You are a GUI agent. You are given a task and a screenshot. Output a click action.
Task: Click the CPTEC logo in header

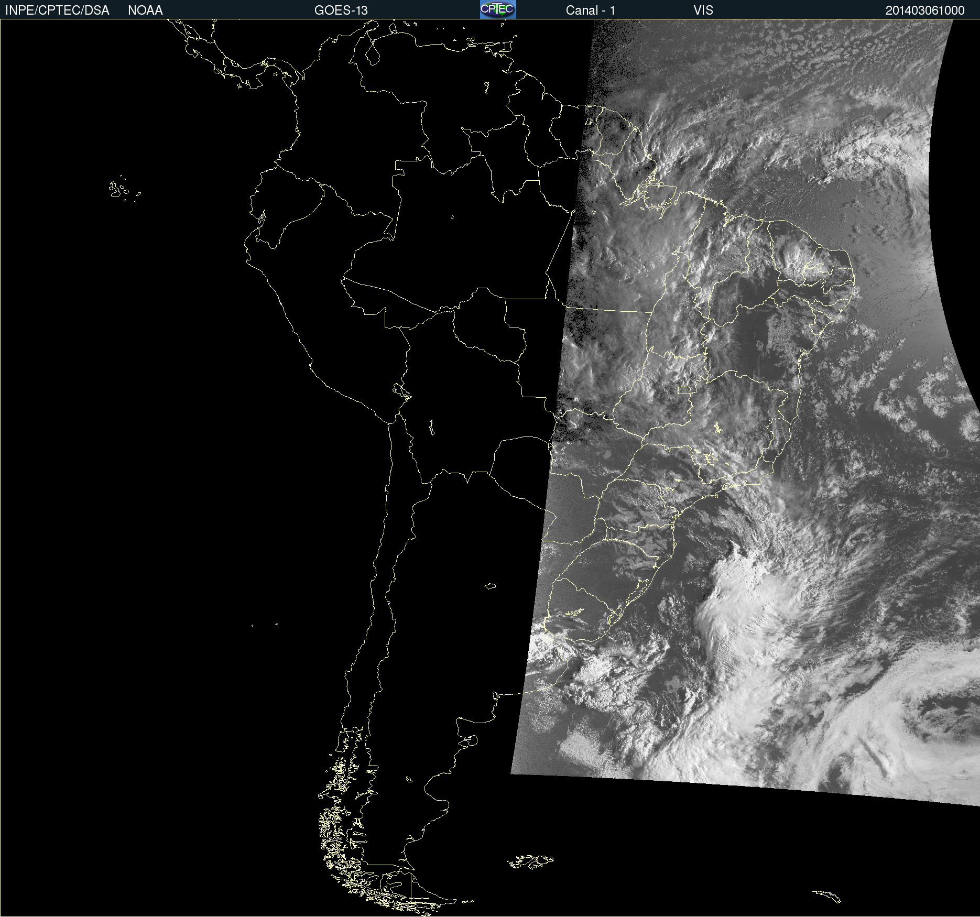[x=498, y=9]
